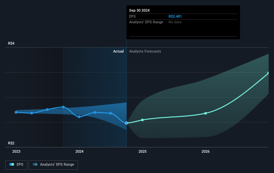Click the 2023 x-axis label
The height and width of the screenshot is (173, 274).
click(x=16, y=151)
